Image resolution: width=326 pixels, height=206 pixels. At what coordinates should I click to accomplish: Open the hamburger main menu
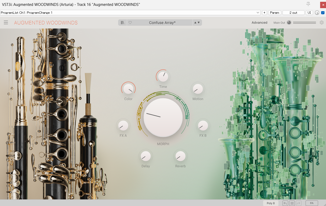point(6,23)
